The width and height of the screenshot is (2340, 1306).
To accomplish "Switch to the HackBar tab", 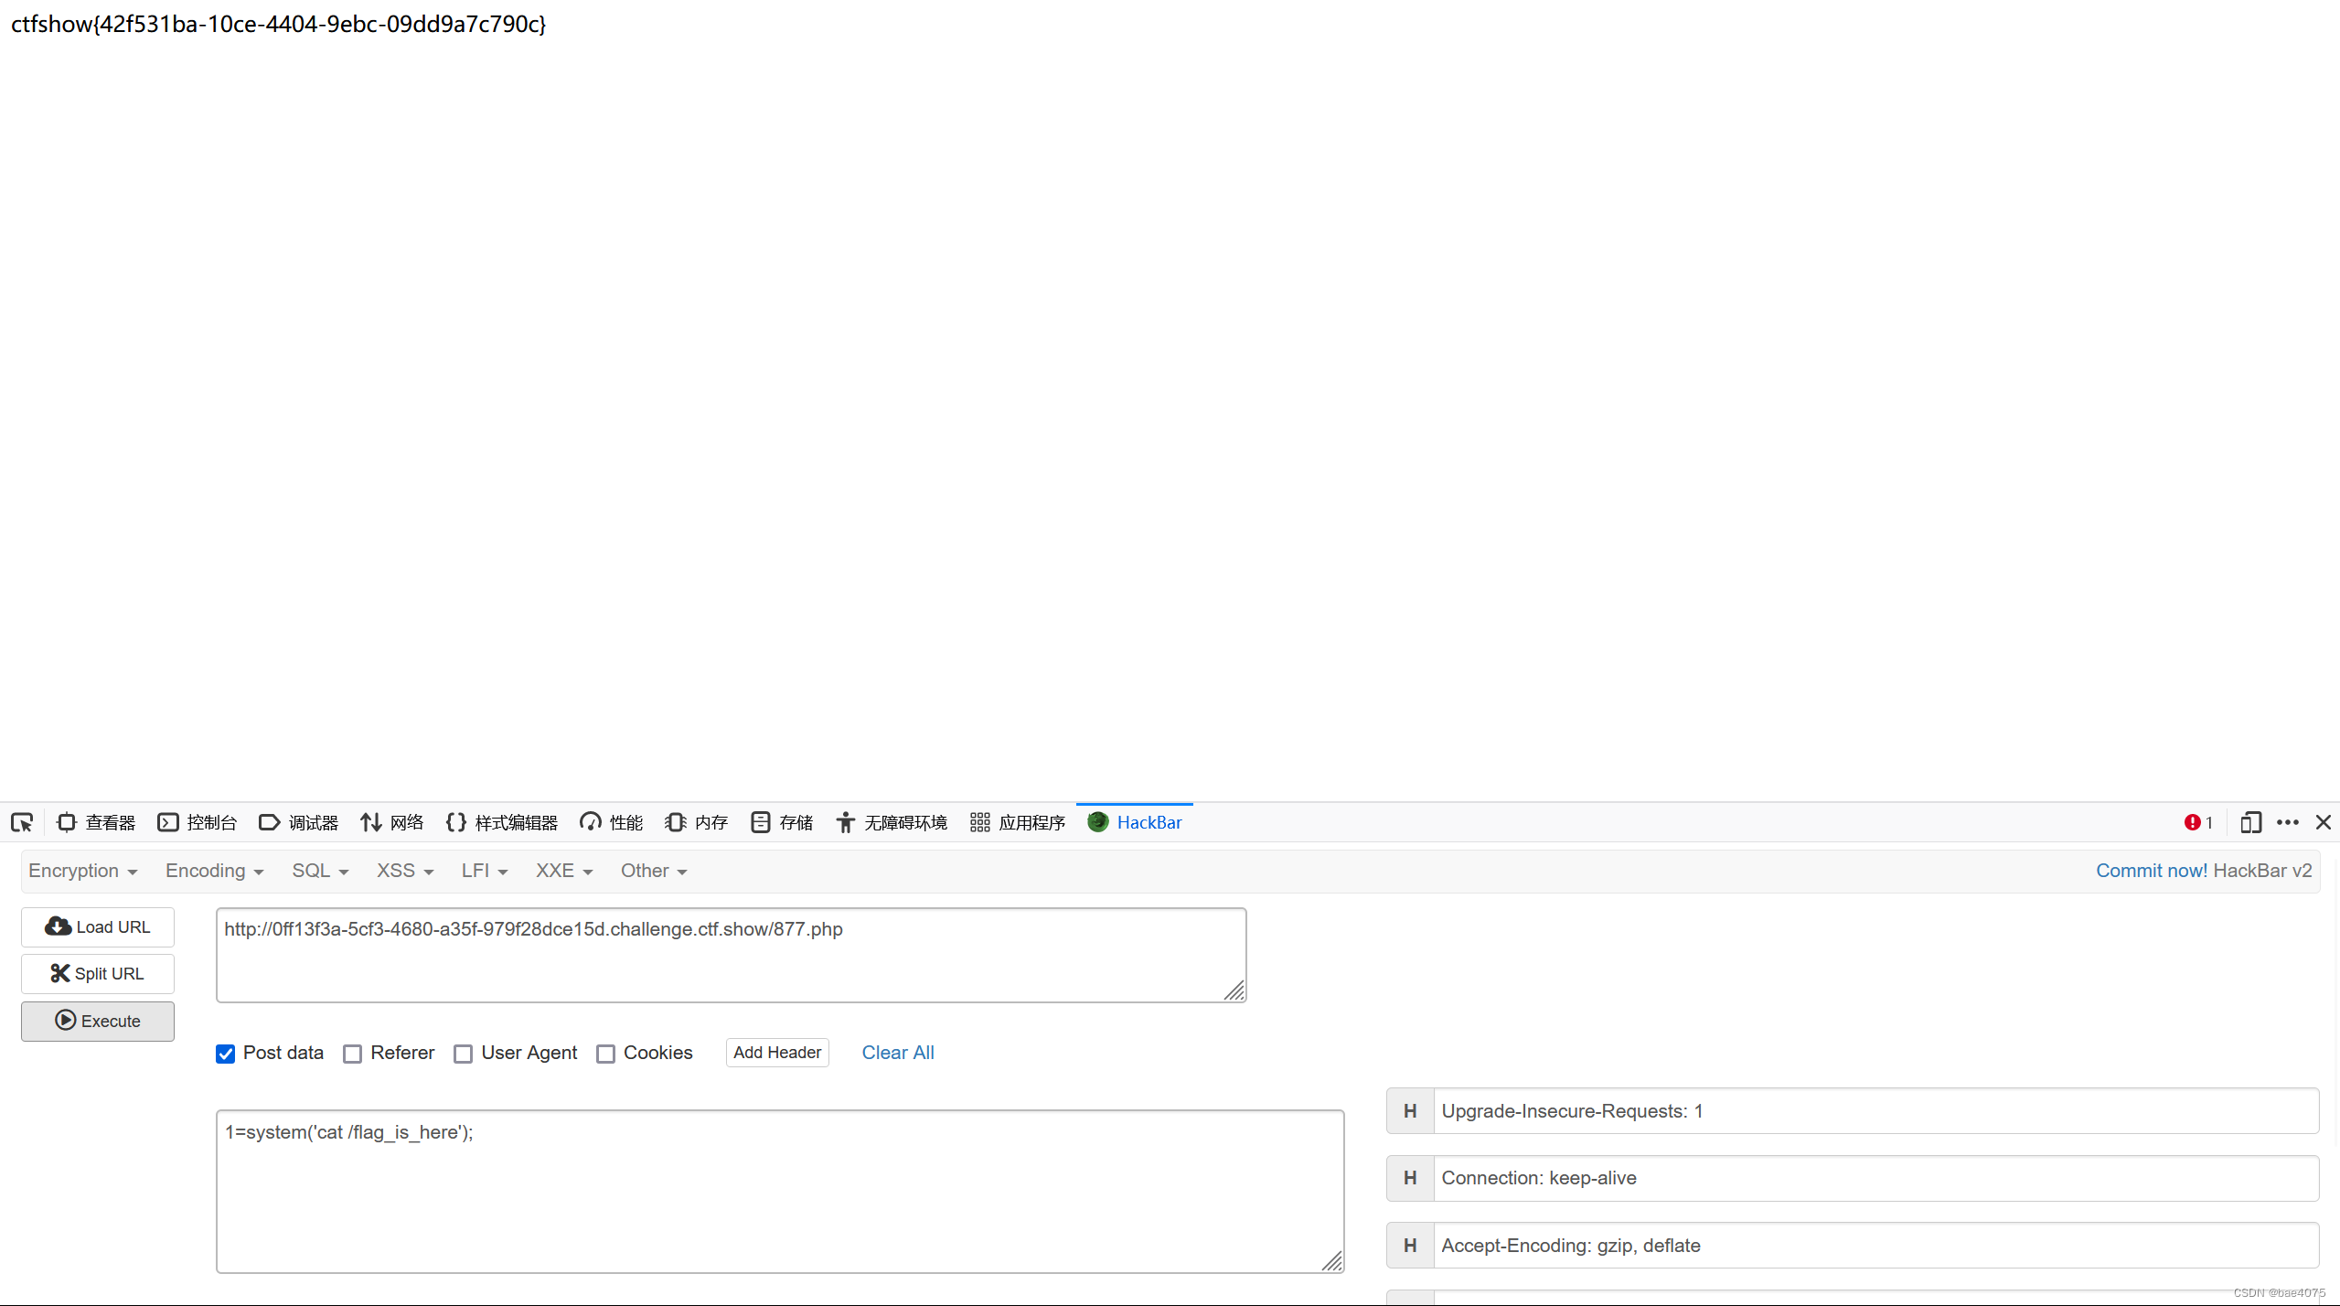I will 1135,822.
